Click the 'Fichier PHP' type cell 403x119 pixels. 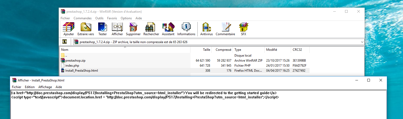[x=242, y=66]
